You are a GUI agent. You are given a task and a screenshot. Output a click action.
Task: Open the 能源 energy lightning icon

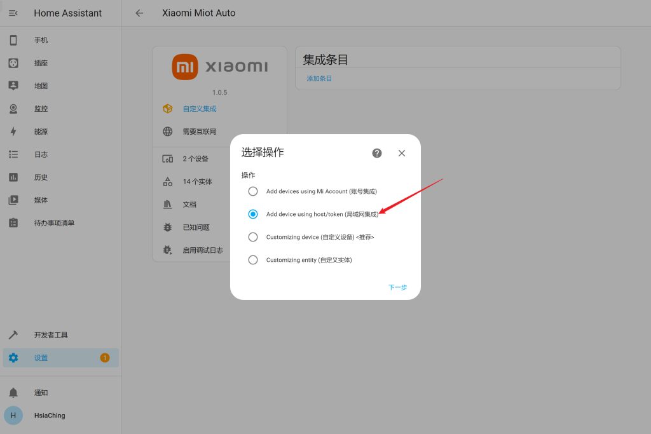[x=13, y=132]
